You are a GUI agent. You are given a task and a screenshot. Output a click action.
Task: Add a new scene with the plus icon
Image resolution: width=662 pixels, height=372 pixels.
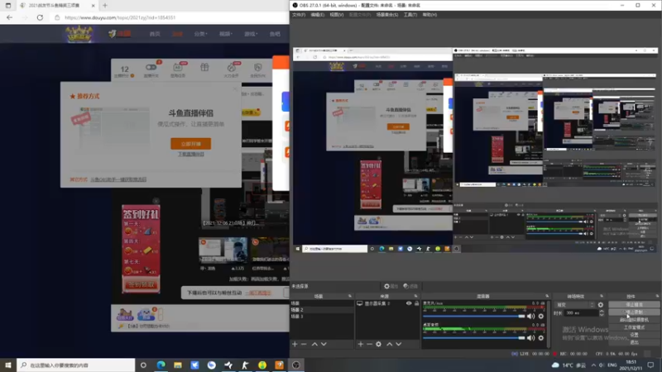tap(295, 344)
